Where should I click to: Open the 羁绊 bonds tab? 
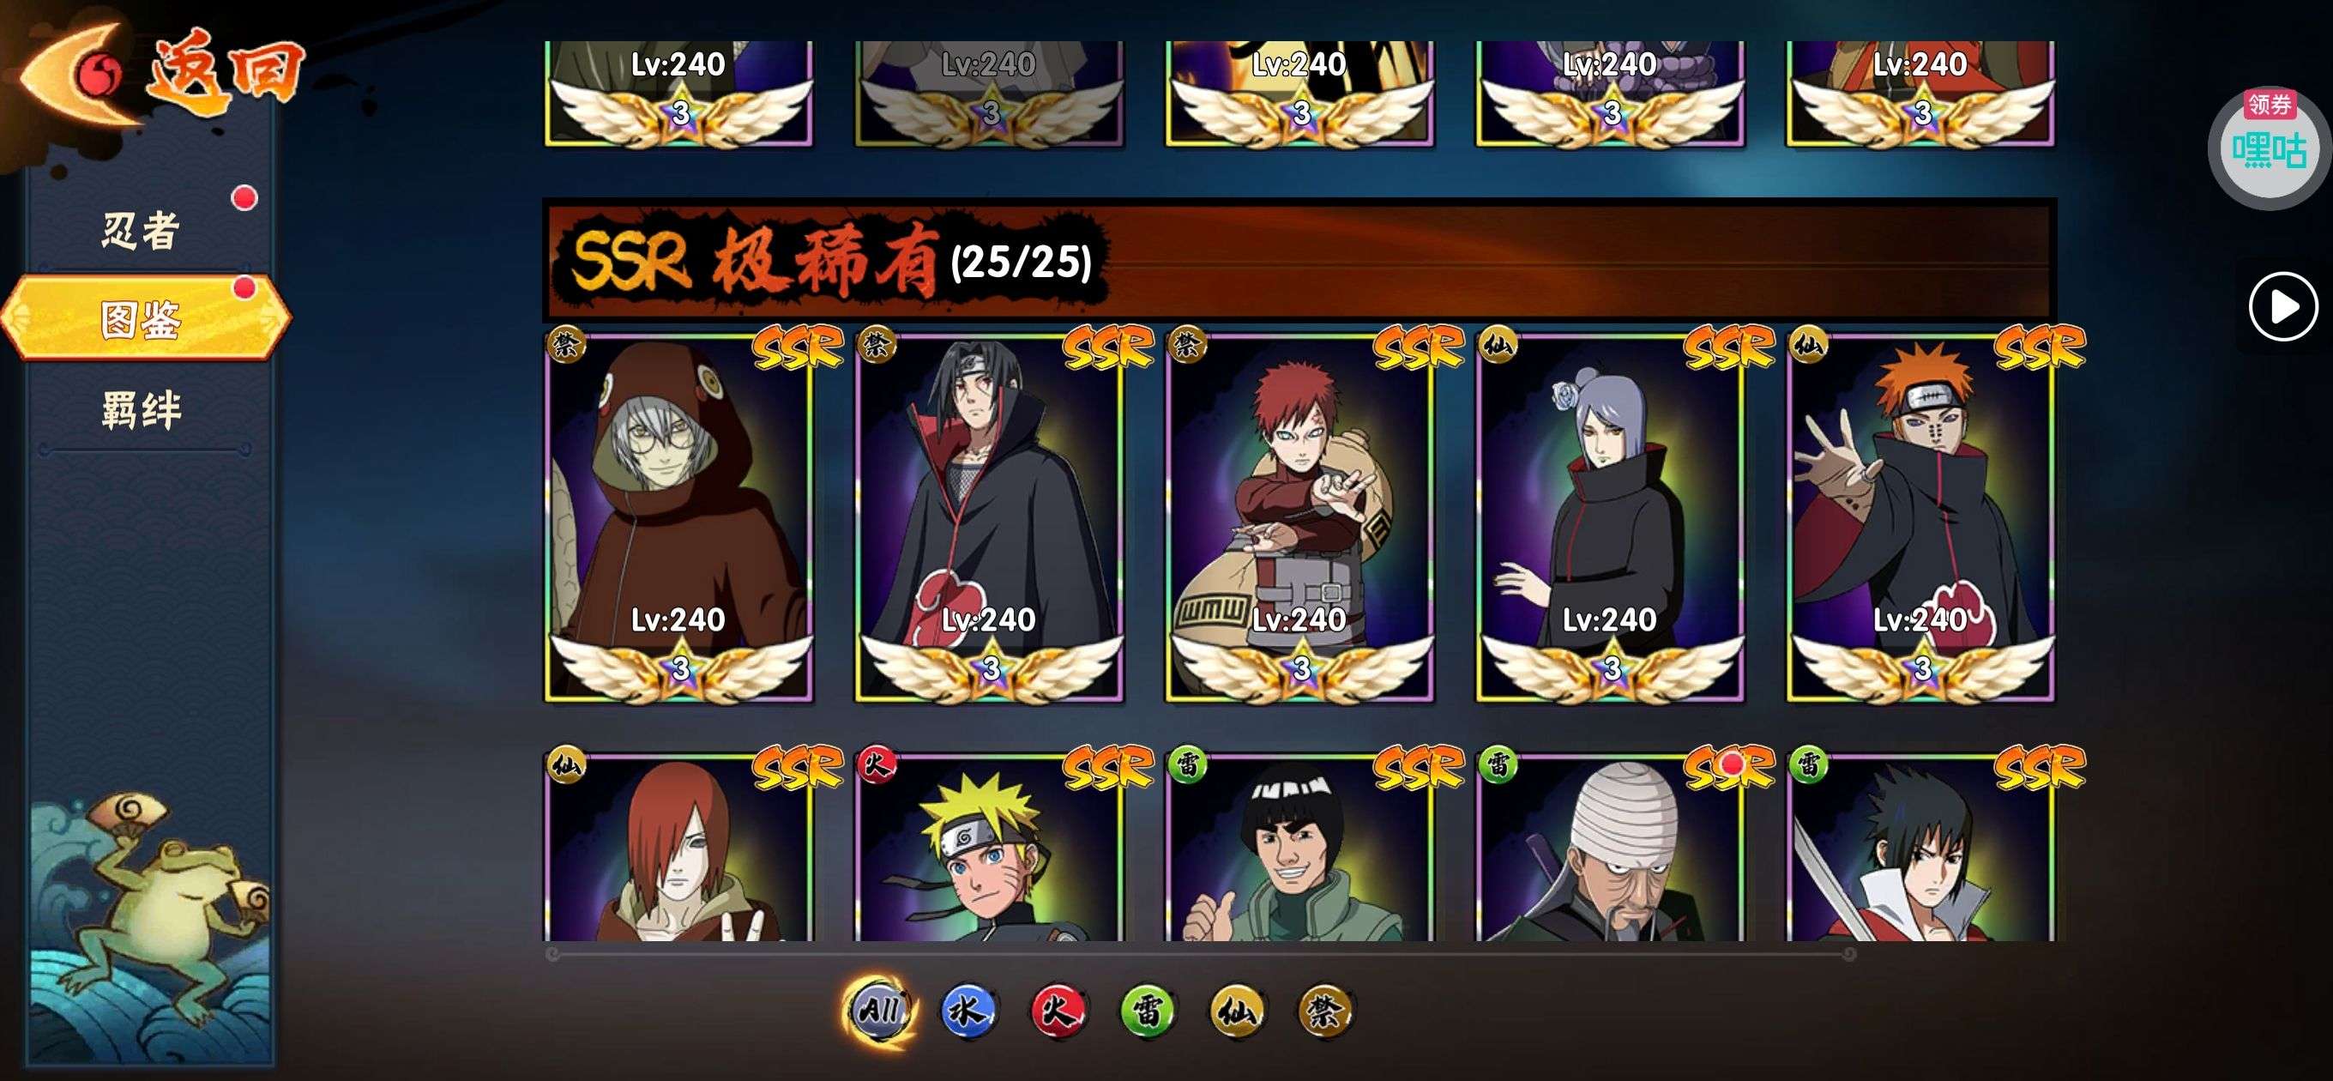click(x=141, y=409)
